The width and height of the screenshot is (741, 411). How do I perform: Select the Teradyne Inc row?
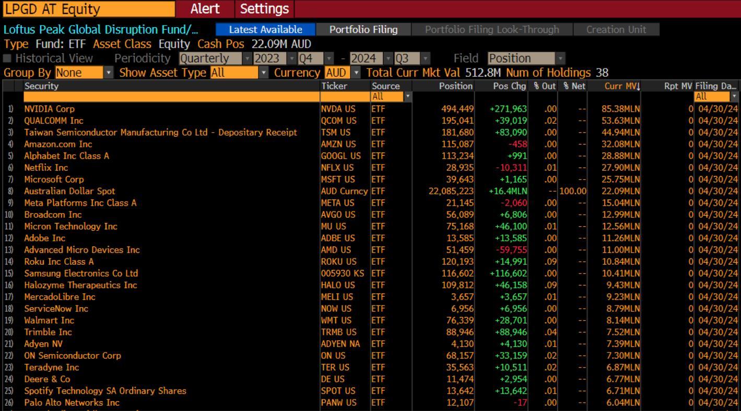(x=370, y=367)
